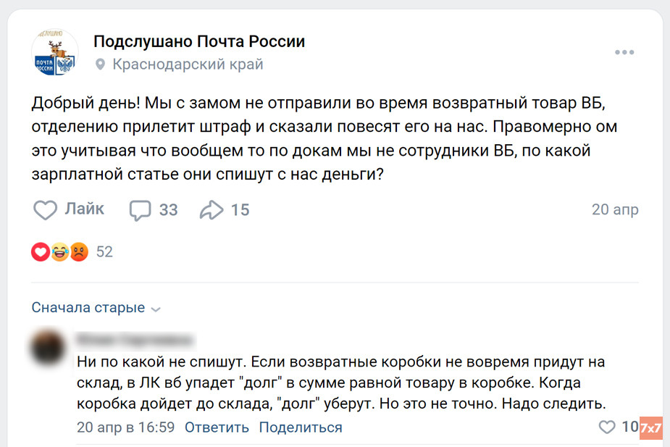Click the angry face reaction emoji
The height and width of the screenshot is (447, 670).
coord(79,252)
